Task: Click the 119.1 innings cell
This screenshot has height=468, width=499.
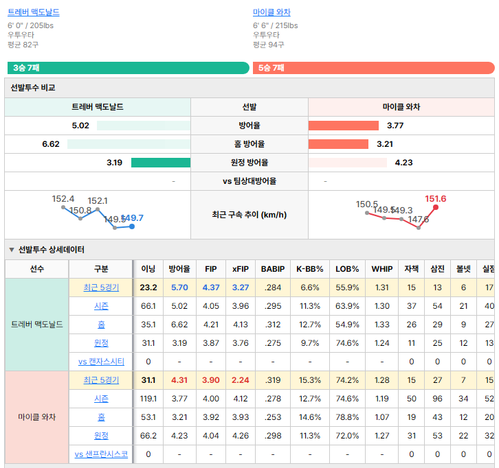Action: click(x=148, y=399)
